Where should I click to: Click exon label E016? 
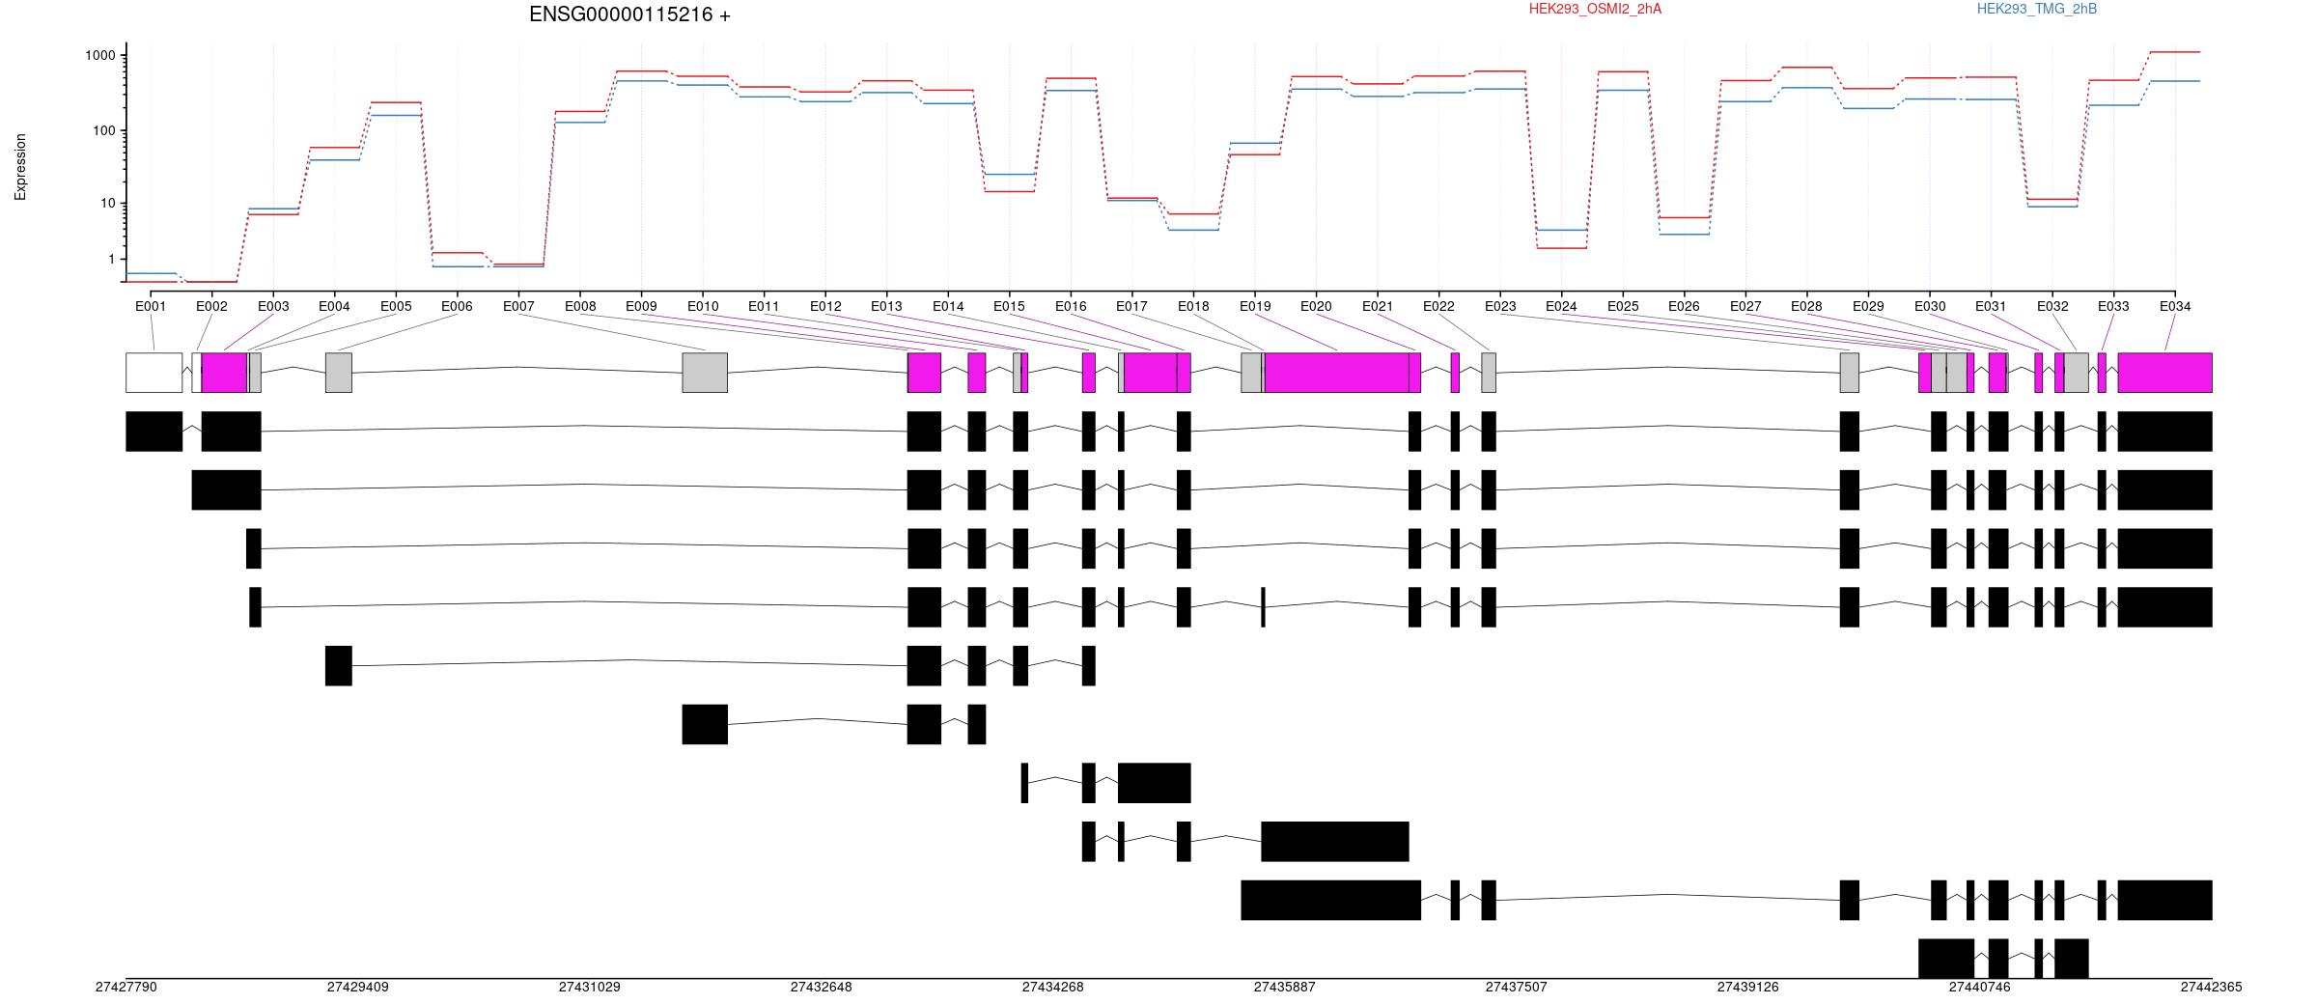(1071, 306)
